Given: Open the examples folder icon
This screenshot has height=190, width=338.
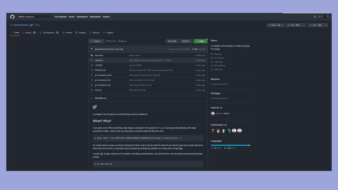Looking at the screenshot, I should [92, 55].
